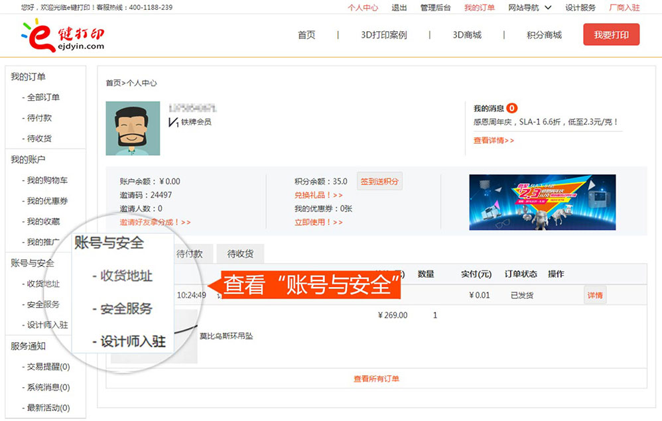Click the red message count badge

(512, 108)
